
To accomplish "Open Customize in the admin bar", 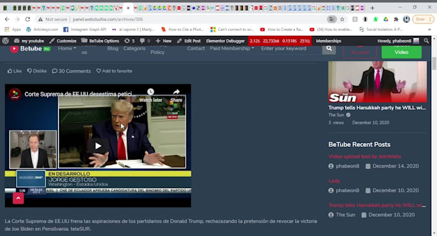I will click(63, 41).
